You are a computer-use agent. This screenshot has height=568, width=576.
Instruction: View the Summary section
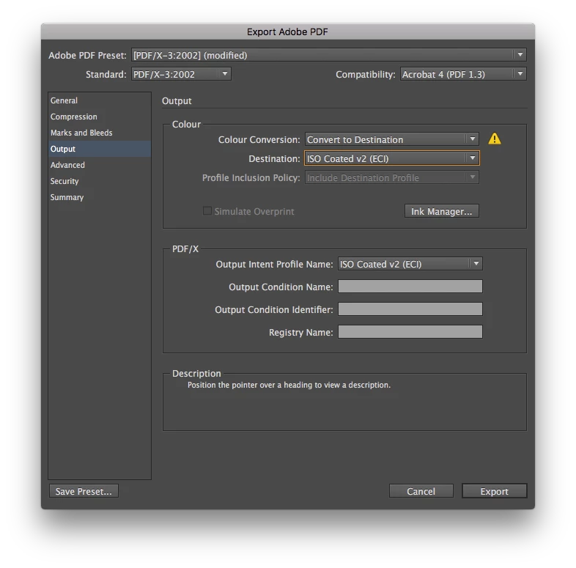pos(99,197)
